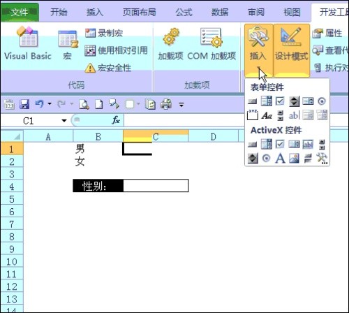Image resolution: width=349 pixels, height=313 pixels.
Task: Insert an ActiveX Option Button
Action: 267,159
